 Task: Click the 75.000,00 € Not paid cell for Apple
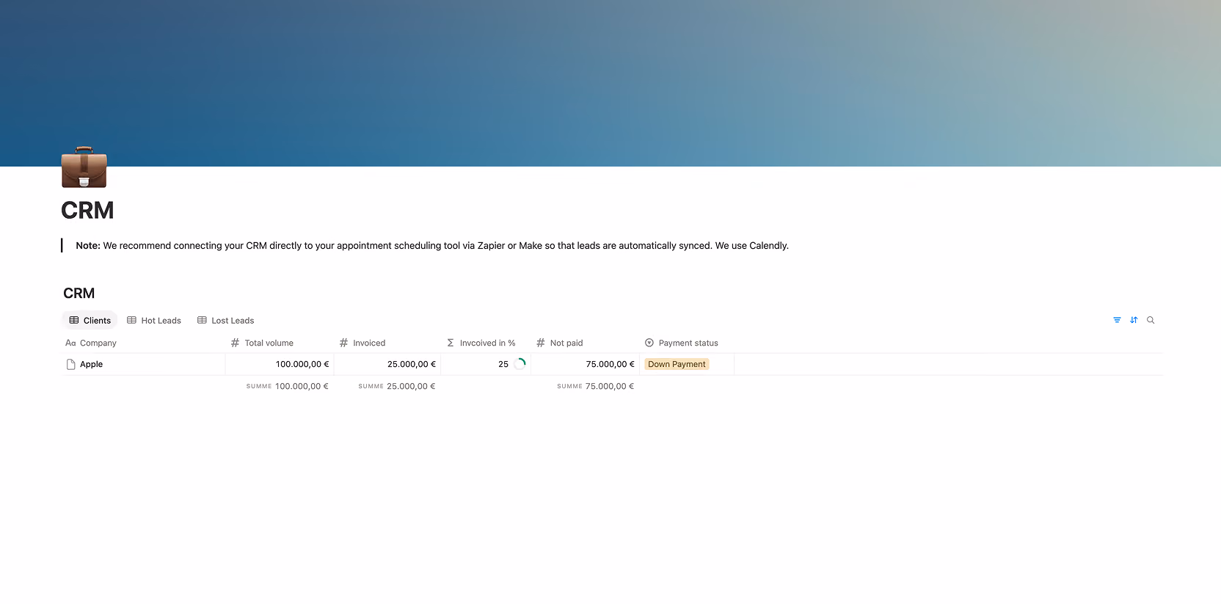coord(585,364)
